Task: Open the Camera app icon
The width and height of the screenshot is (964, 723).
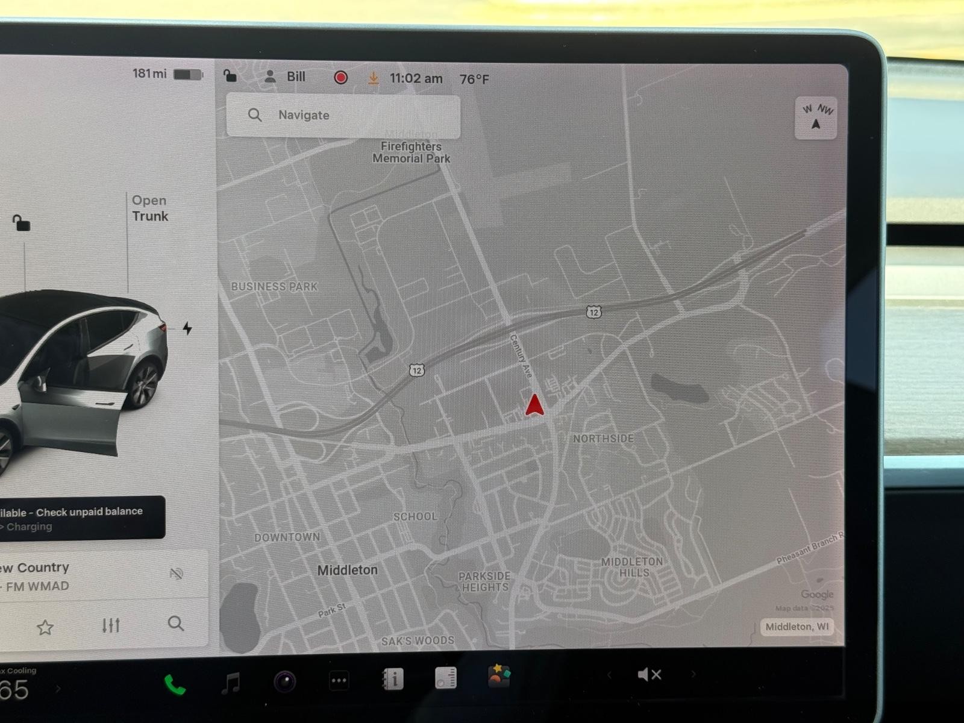Action: (x=285, y=681)
